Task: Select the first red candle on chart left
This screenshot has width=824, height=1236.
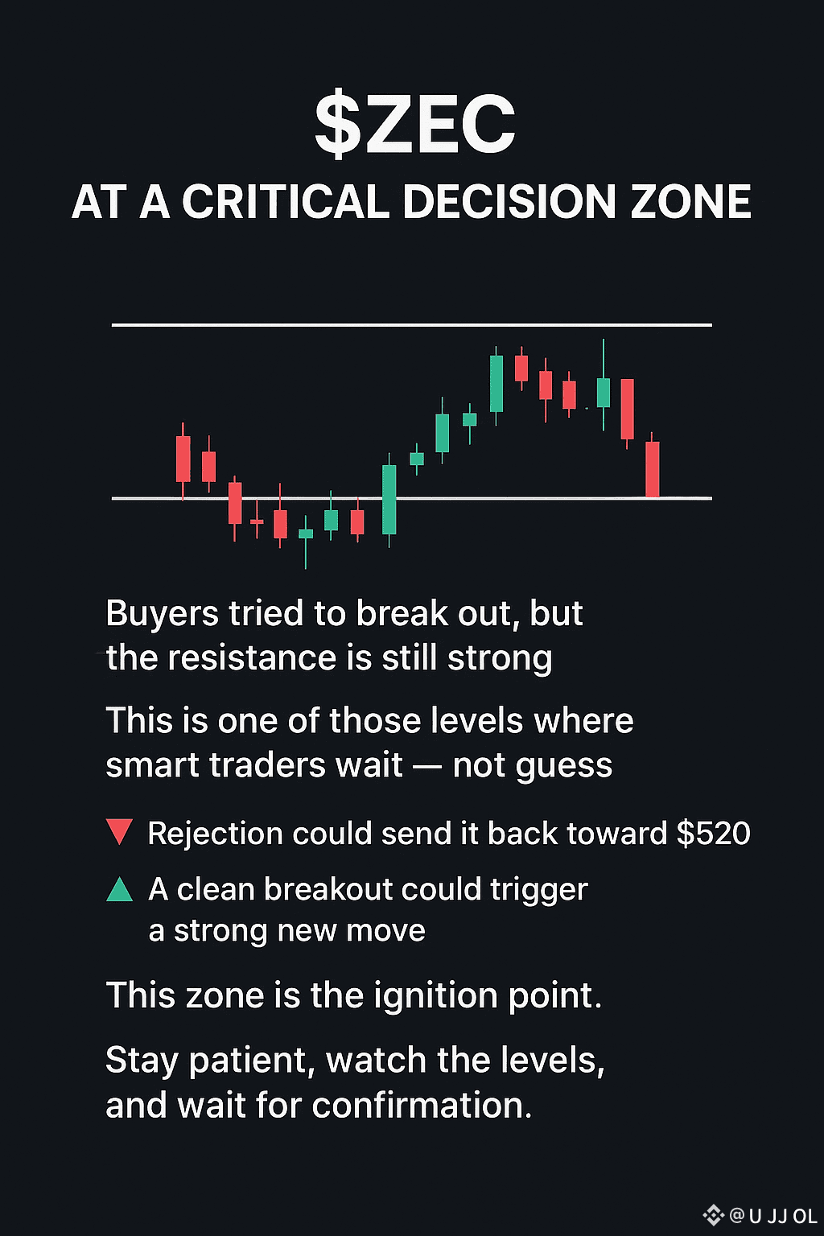Action: tap(183, 459)
